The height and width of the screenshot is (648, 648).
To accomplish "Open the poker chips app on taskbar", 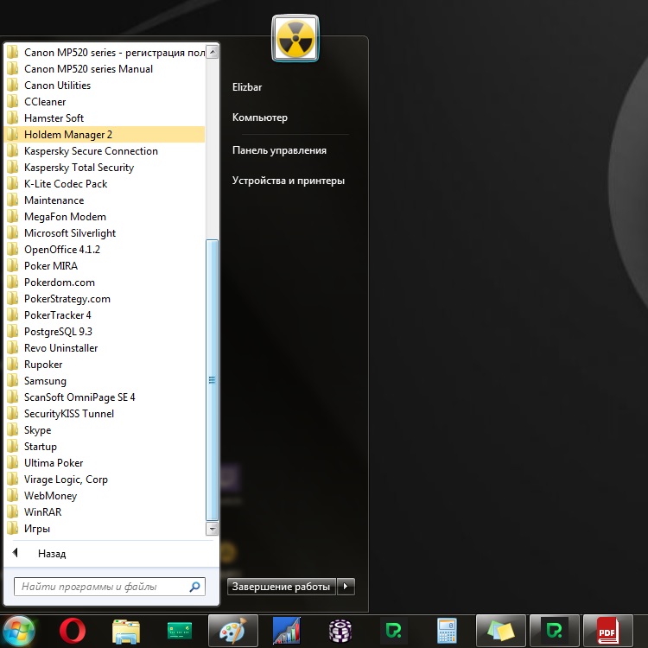I will 340,632.
